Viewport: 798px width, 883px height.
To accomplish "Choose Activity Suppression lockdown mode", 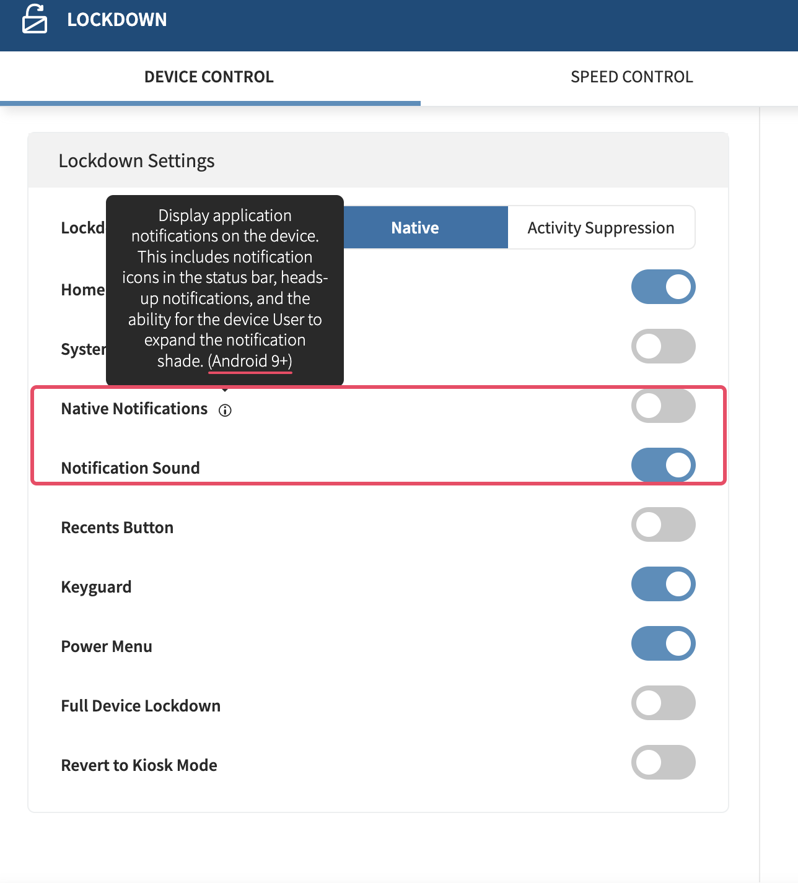I will pos(600,228).
